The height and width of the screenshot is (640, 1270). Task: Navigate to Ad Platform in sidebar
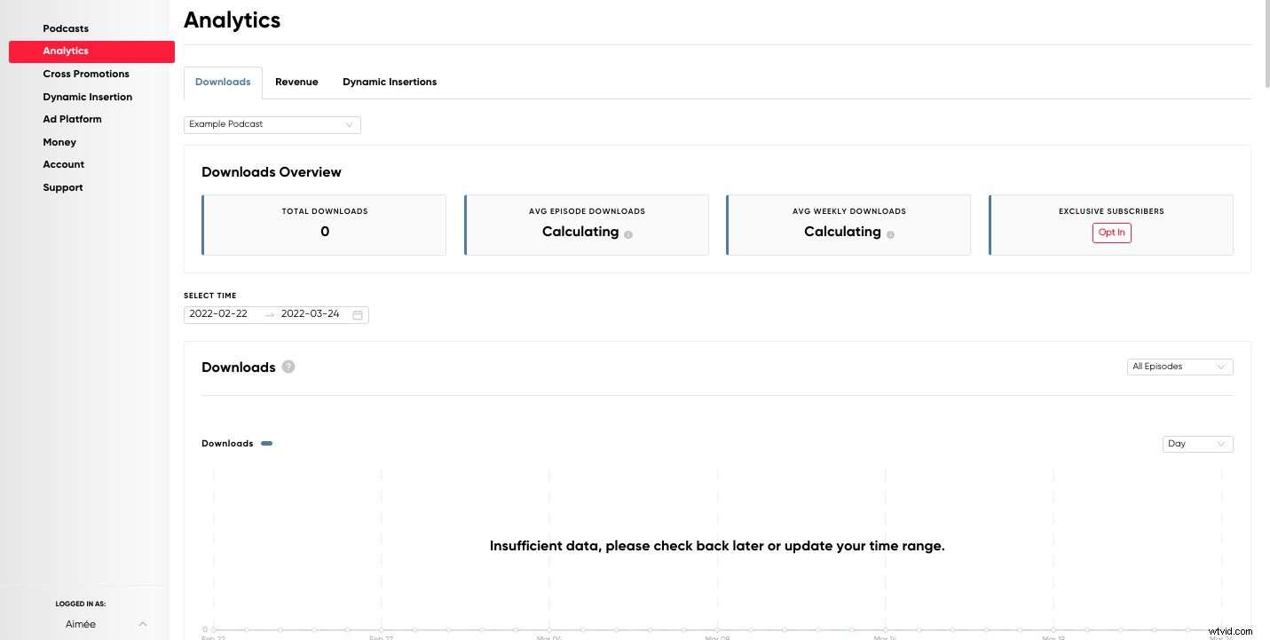coord(72,119)
